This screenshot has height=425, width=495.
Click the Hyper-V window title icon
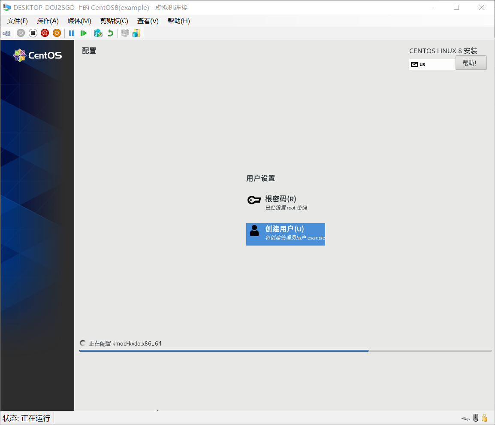(x=6, y=7)
